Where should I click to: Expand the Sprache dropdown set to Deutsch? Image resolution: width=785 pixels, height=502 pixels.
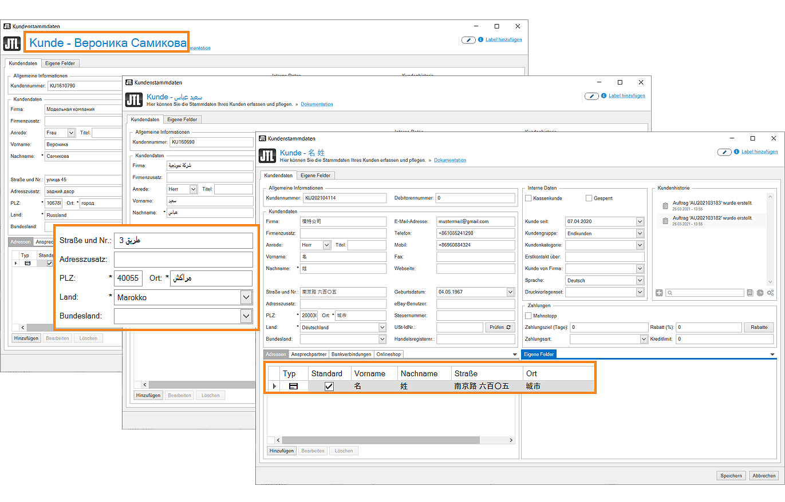pos(640,281)
